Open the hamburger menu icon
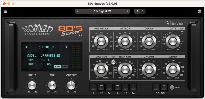The image size is (205, 99). point(6,11)
